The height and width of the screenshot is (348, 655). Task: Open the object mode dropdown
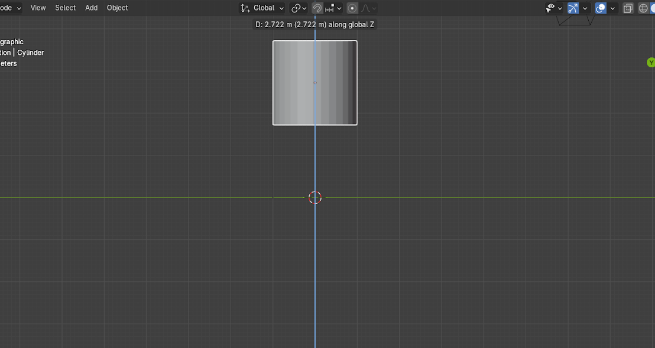click(11, 8)
